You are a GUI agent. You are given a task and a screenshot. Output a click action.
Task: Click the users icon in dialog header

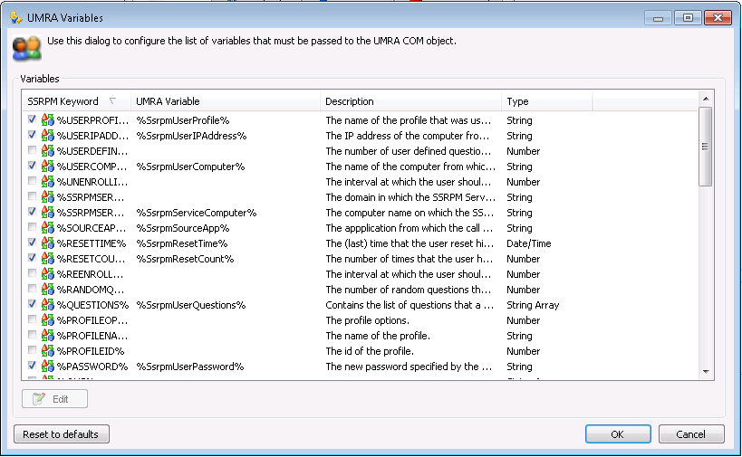26,48
